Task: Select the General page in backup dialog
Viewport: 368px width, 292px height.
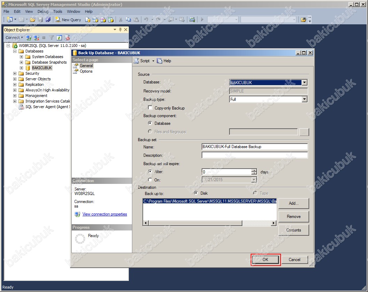Action: click(86, 66)
